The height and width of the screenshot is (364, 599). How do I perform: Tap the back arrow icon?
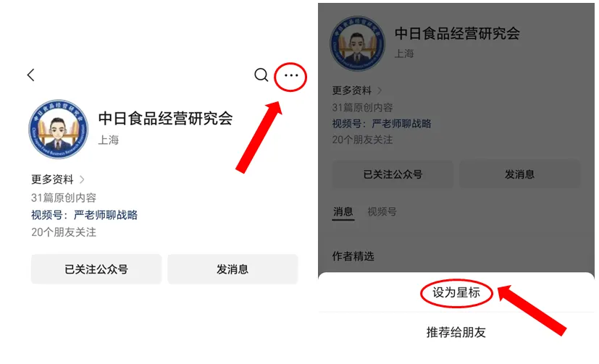(x=31, y=75)
